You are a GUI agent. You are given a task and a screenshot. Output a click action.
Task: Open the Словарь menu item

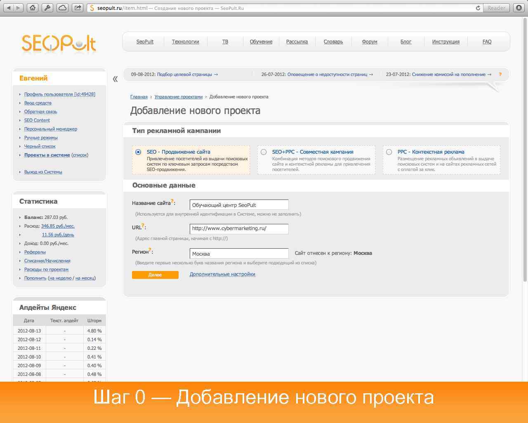coord(333,41)
